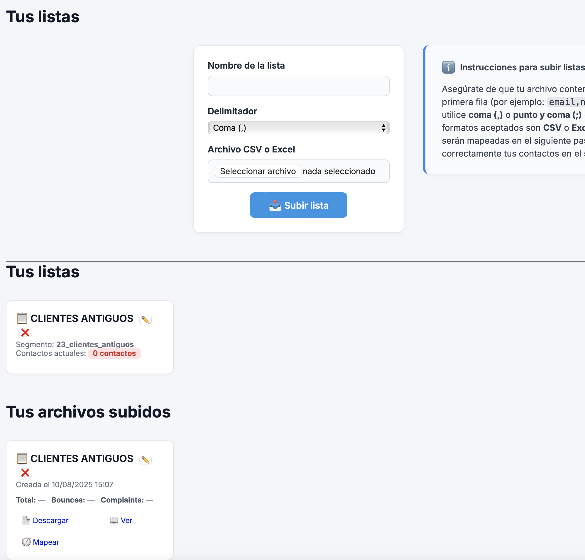Open the Mapear link
The height and width of the screenshot is (560, 585).
coord(46,542)
